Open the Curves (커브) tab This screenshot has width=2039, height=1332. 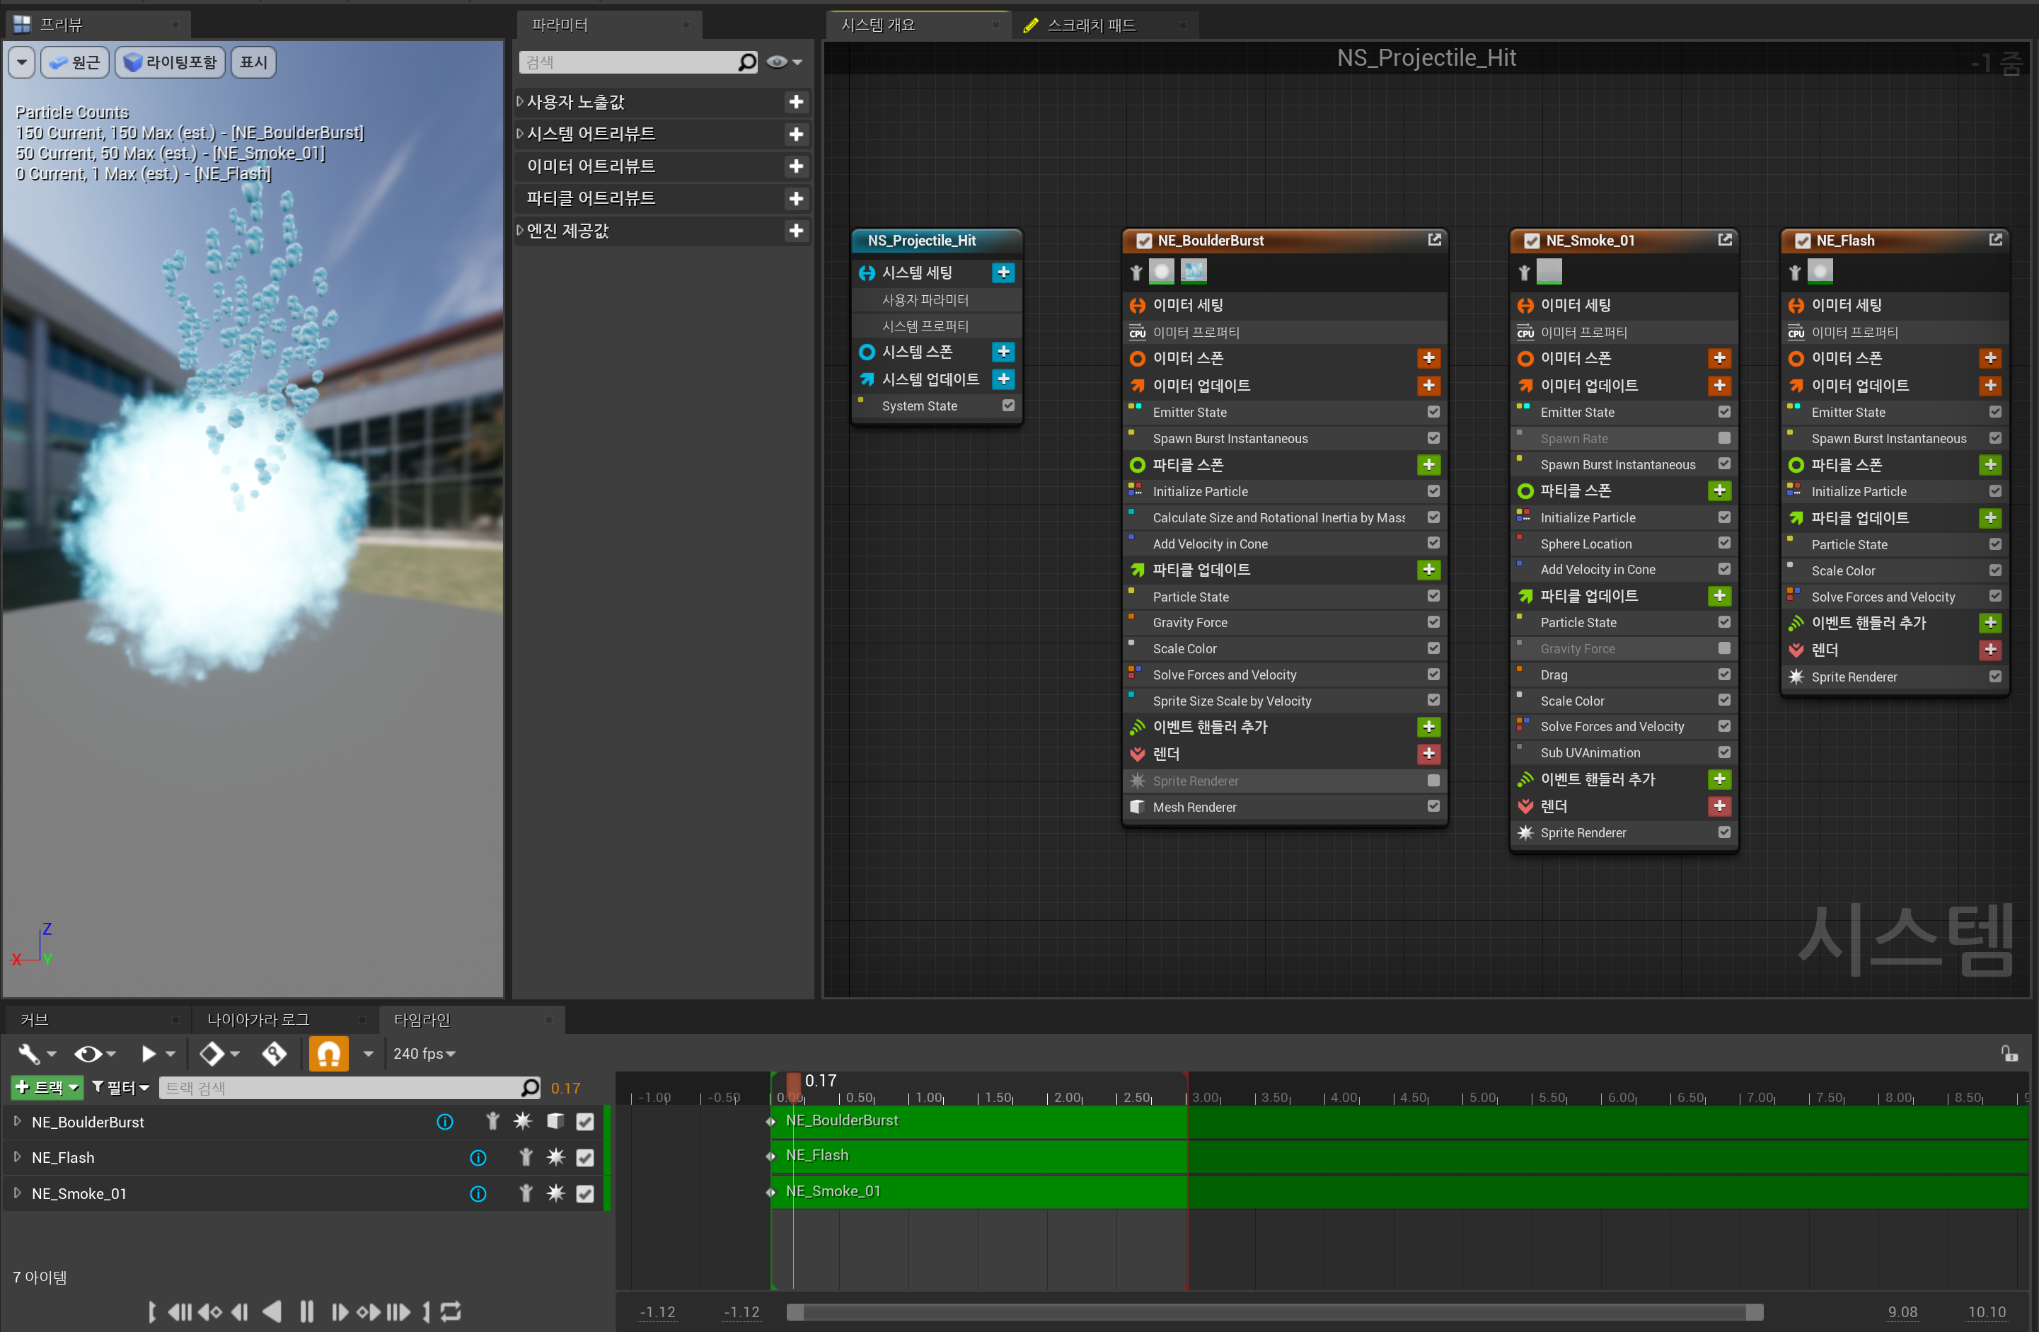(x=34, y=1019)
